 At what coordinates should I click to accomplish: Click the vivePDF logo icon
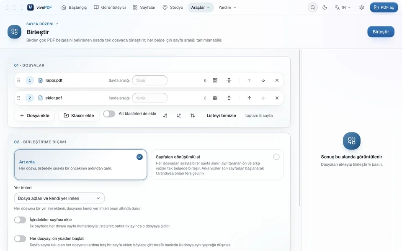[31, 8]
